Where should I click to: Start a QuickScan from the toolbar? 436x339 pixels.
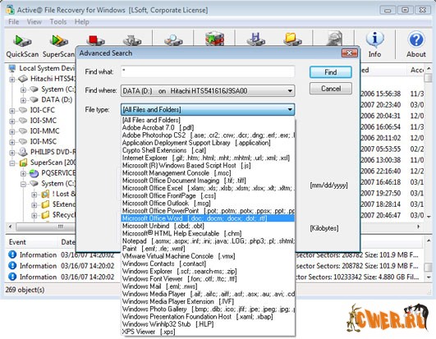22,46
